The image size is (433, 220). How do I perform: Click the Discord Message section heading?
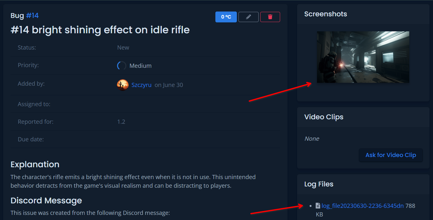click(46, 200)
